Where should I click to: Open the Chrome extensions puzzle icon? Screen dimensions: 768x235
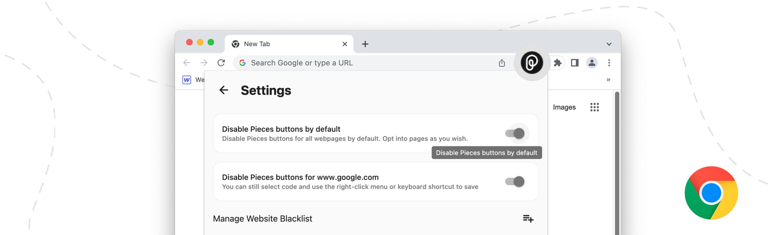click(558, 63)
